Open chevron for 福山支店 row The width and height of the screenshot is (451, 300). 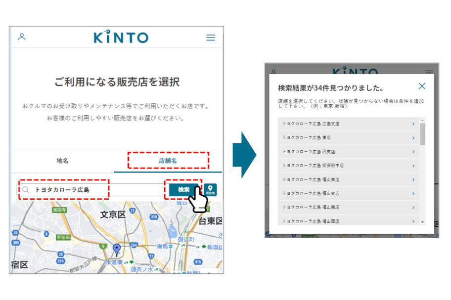tap(413, 193)
